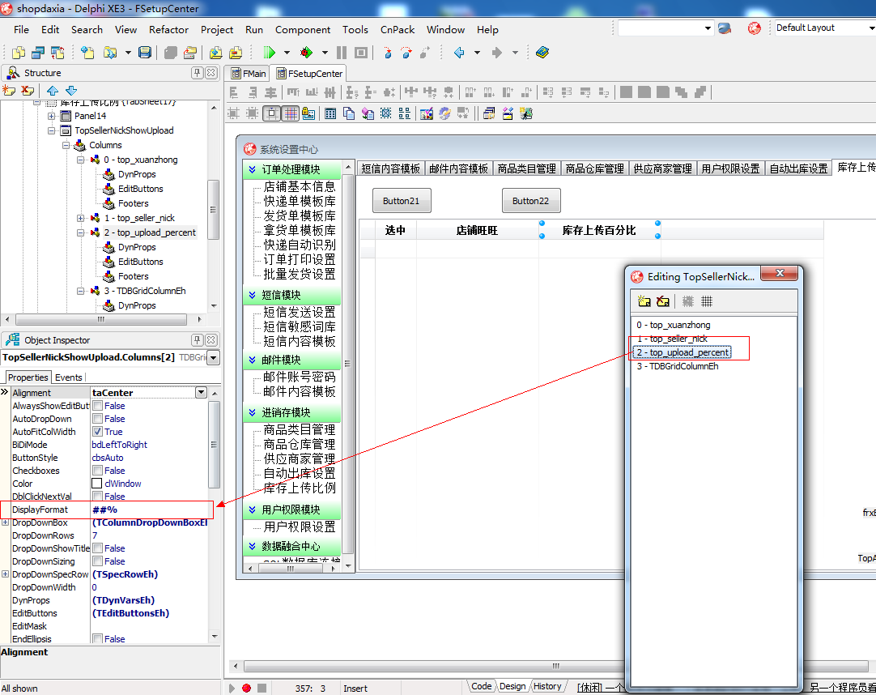Viewport: 876px width, 695px height.
Task: Select 3 - TDBGridColumnEh in column editor
Action: coord(677,366)
